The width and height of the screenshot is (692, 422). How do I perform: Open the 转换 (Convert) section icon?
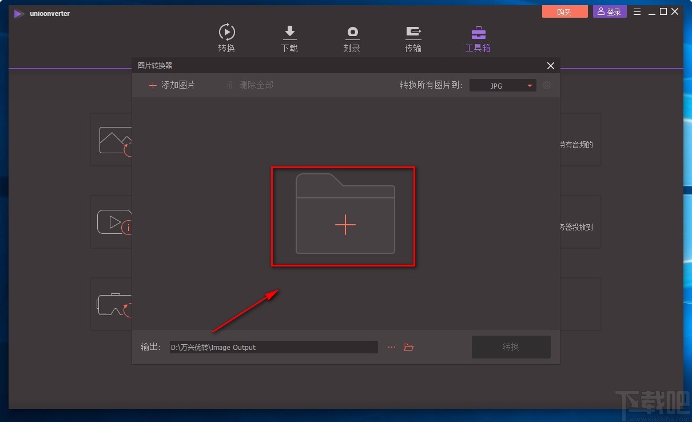[226, 32]
